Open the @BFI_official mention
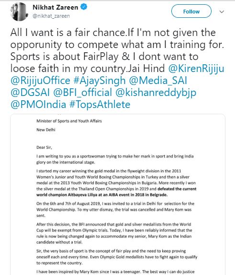 pos(82,93)
